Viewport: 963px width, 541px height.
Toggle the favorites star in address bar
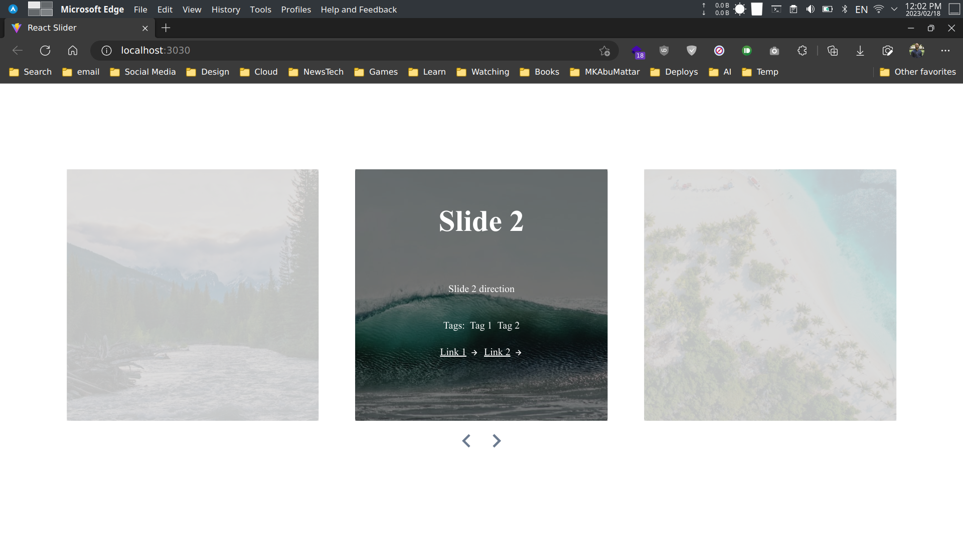pyautogui.click(x=604, y=51)
